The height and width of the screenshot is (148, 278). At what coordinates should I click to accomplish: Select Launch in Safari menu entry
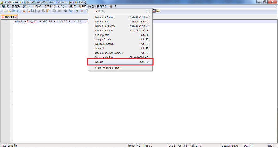click(120, 31)
